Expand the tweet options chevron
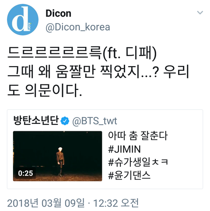This screenshot has height=211, width=210. pyautogui.click(x=200, y=13)
